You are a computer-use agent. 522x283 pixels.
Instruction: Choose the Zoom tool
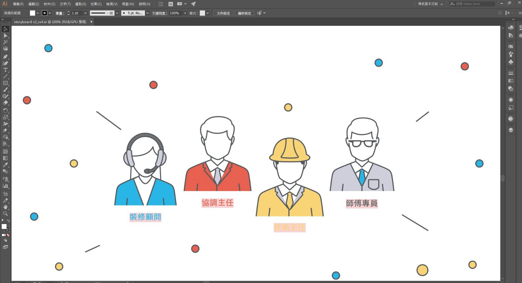[x=5, y=213]
